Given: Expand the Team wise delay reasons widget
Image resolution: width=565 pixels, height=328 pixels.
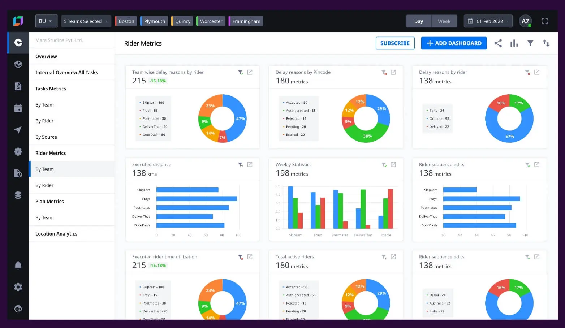Looking at the screenshot, I should point(250,72).
